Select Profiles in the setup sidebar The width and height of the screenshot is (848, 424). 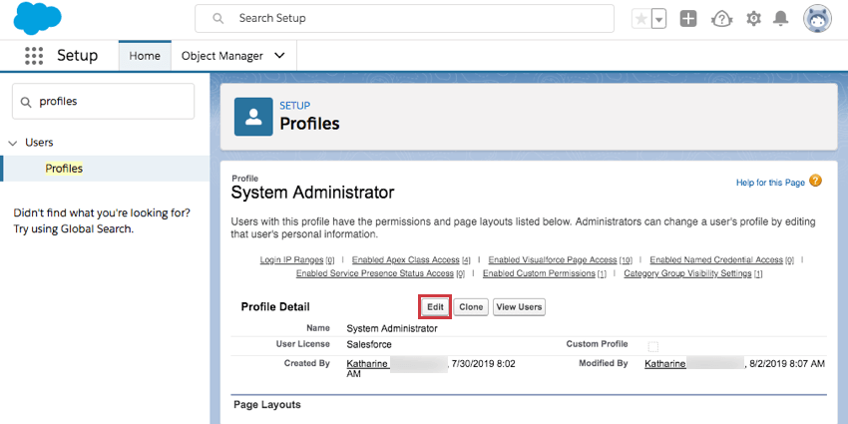(64, 169)
